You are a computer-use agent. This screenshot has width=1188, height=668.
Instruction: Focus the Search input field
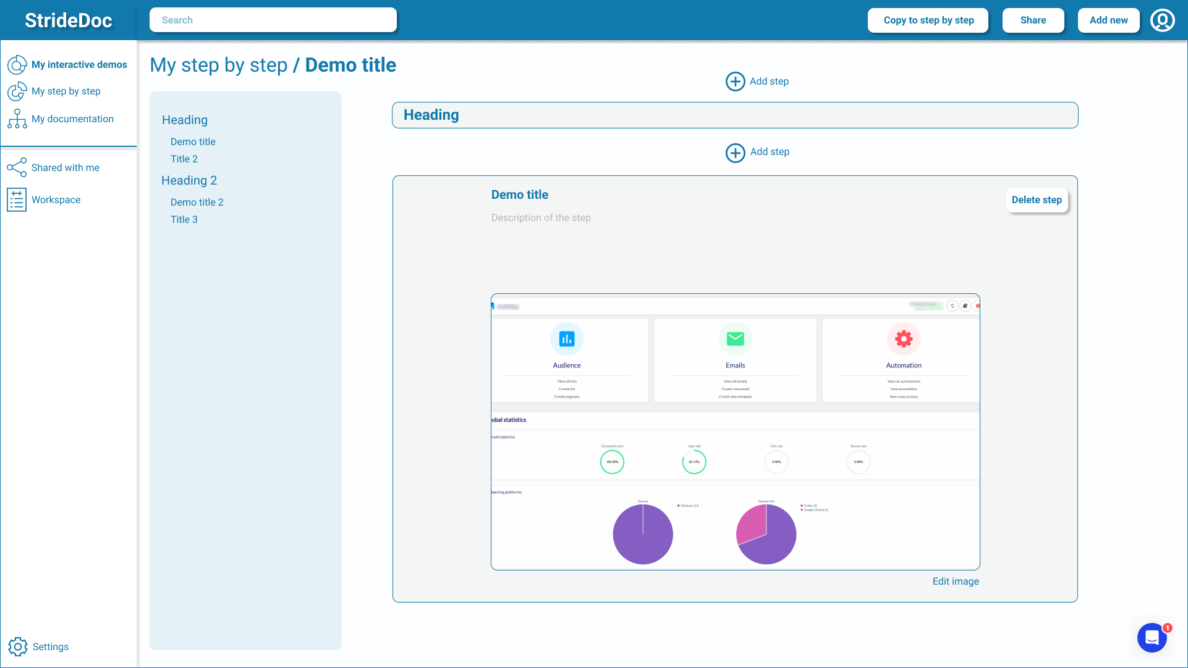[273, 20]
